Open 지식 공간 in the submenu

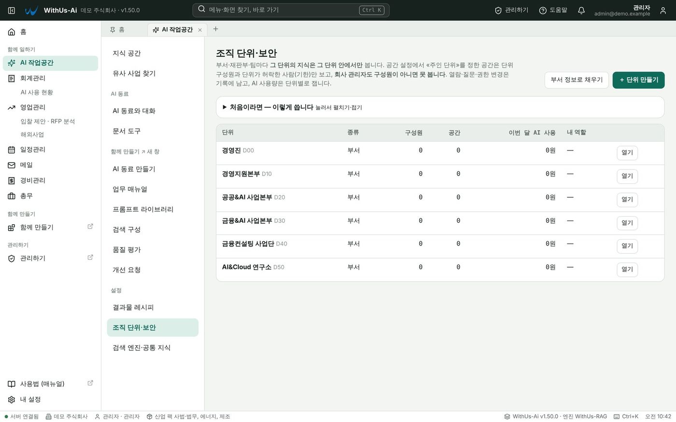tap(153, 53)
